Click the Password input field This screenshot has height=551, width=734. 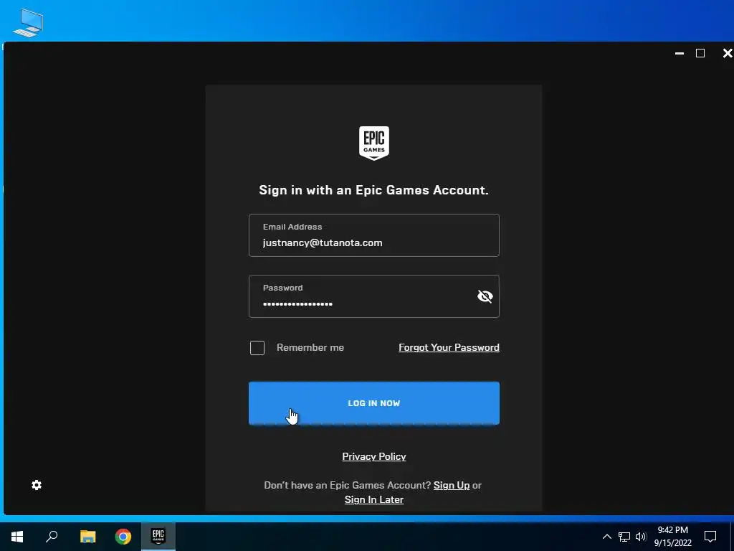pyautogui.click(x=373, y=296)
